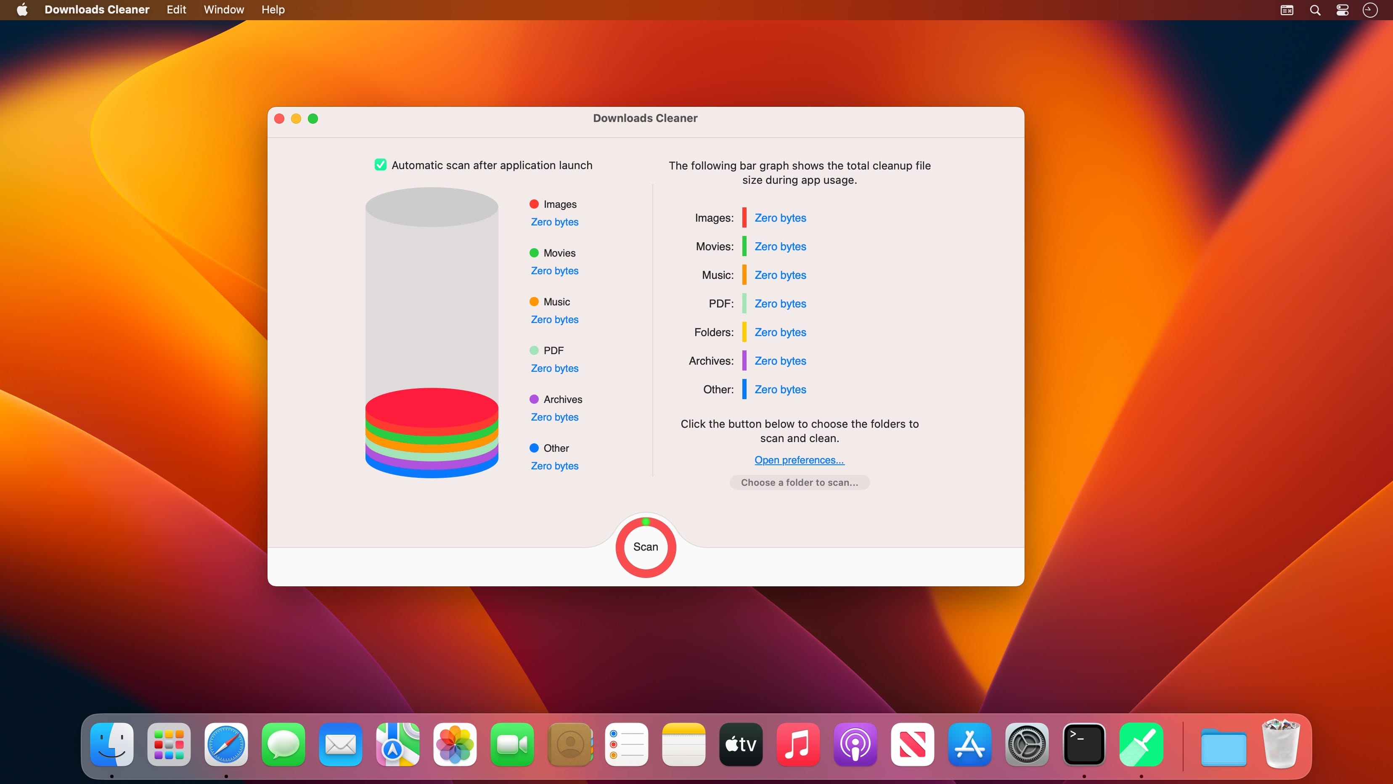Screen dimensions: 1393x784
Task: Open Contacts from the Dock
Action: tap(569, 744)
